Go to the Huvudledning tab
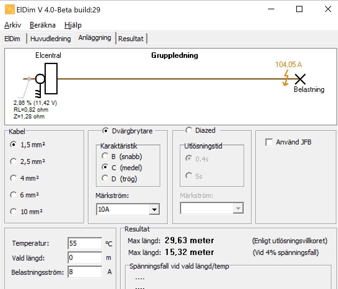Viewport: 338px width, 289px height. (x=50, y=39)
